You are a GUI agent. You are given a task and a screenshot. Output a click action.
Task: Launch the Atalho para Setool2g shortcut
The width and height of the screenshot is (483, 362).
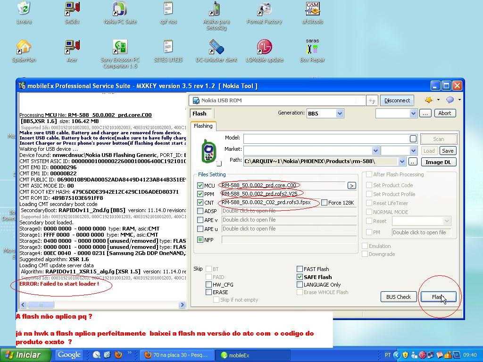point(216,16)
